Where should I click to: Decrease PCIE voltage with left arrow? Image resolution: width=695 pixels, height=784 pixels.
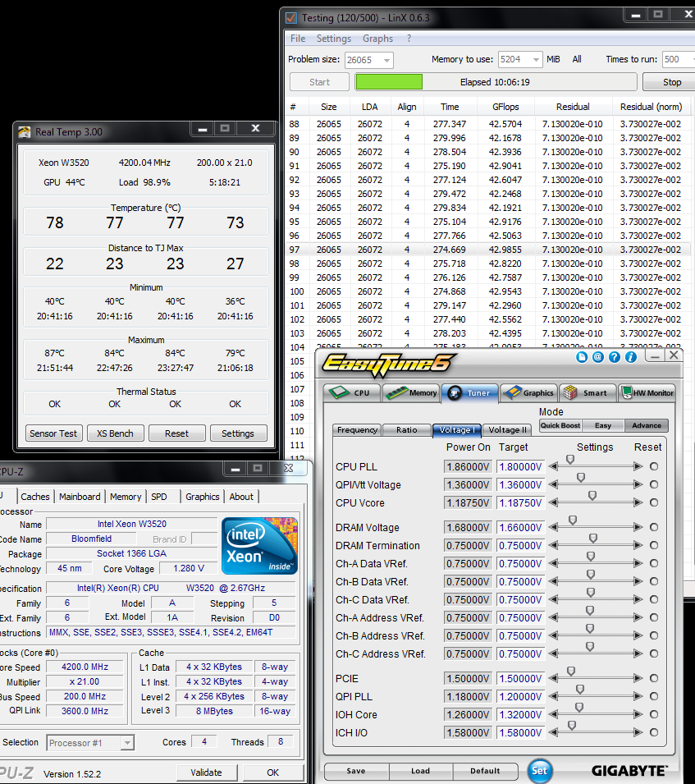pos(553,678)
